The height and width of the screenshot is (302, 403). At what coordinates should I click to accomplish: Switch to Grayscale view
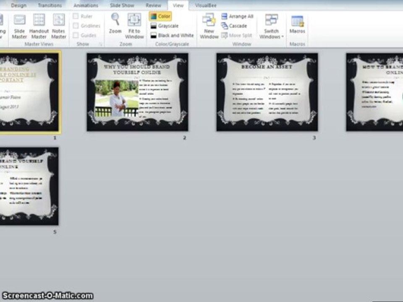(x=165, y=26)
